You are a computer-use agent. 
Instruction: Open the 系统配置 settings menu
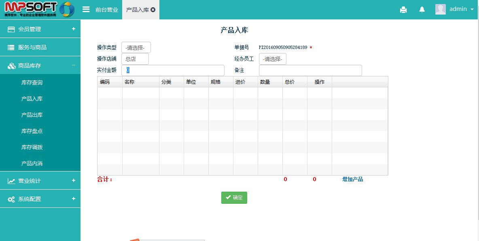coord(40,199)
